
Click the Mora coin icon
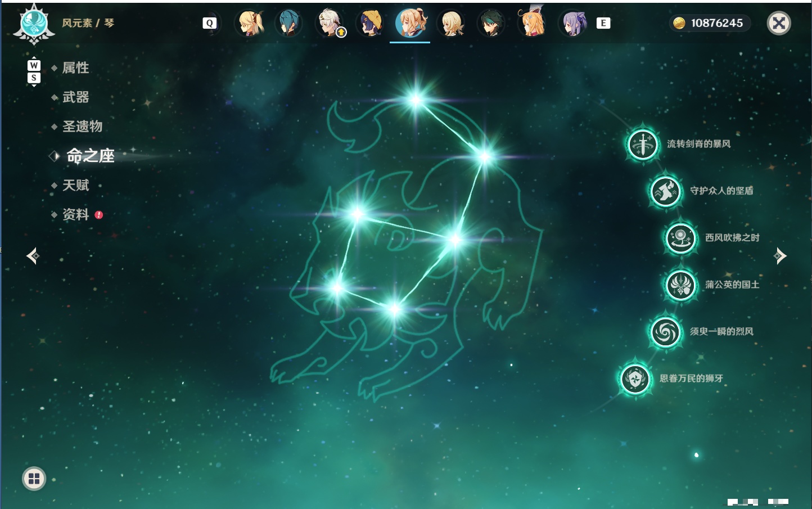679,23
